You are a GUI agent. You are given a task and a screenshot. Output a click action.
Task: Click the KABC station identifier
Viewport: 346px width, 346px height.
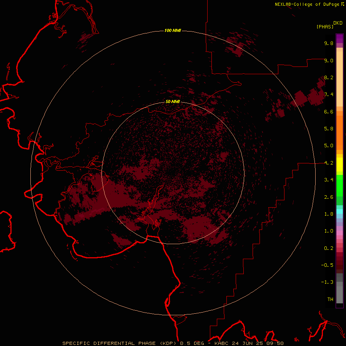click(x=222, y=343)
